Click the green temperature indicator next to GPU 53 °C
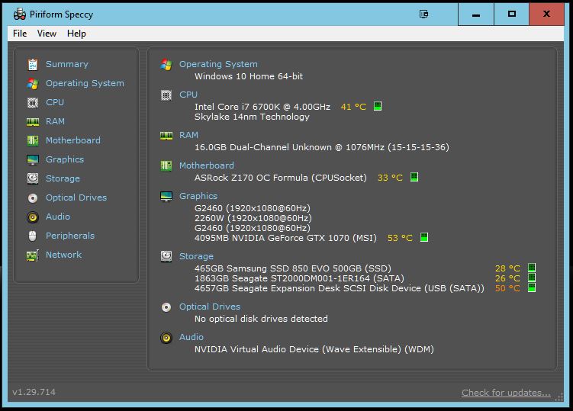 click(424, 237)
